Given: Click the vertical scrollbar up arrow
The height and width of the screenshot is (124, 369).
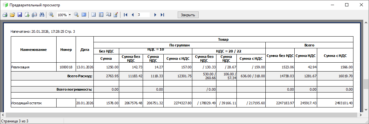Looking at the screenshot, I should click(x=366, y=23).
